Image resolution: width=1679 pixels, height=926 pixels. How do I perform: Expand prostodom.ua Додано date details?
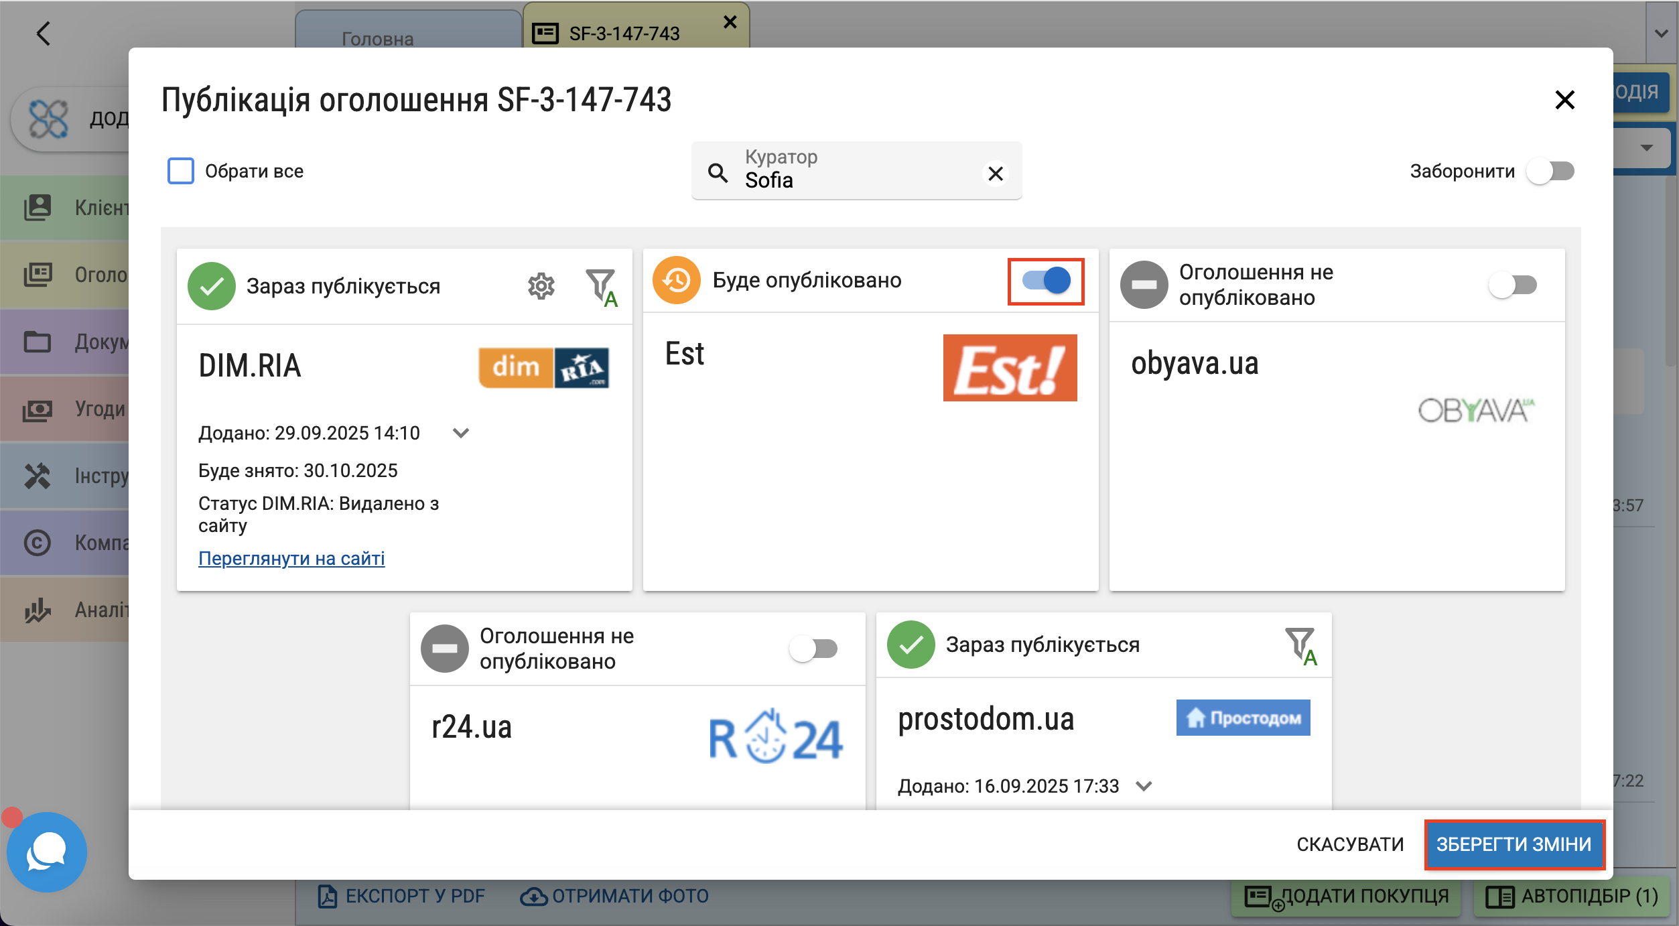click(1144, 786)
